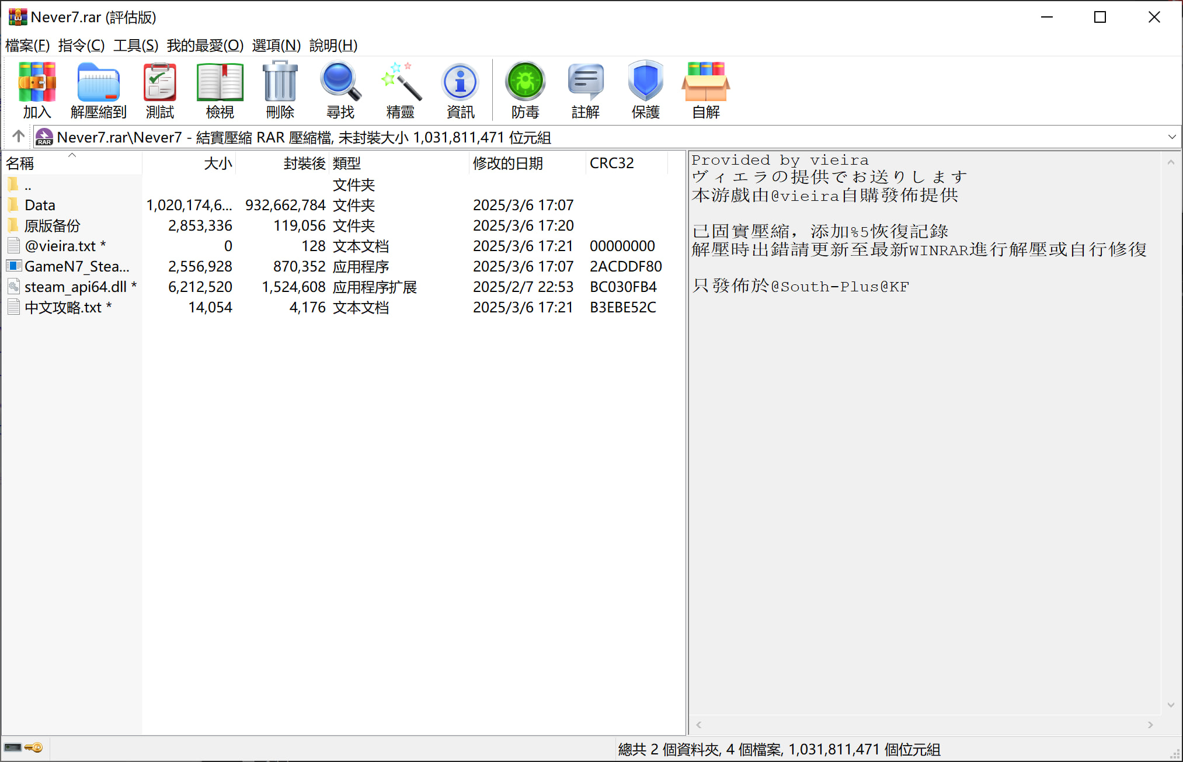Click the comment pane scroll-down arrow
The image size is (1183, 762).
1170,705
